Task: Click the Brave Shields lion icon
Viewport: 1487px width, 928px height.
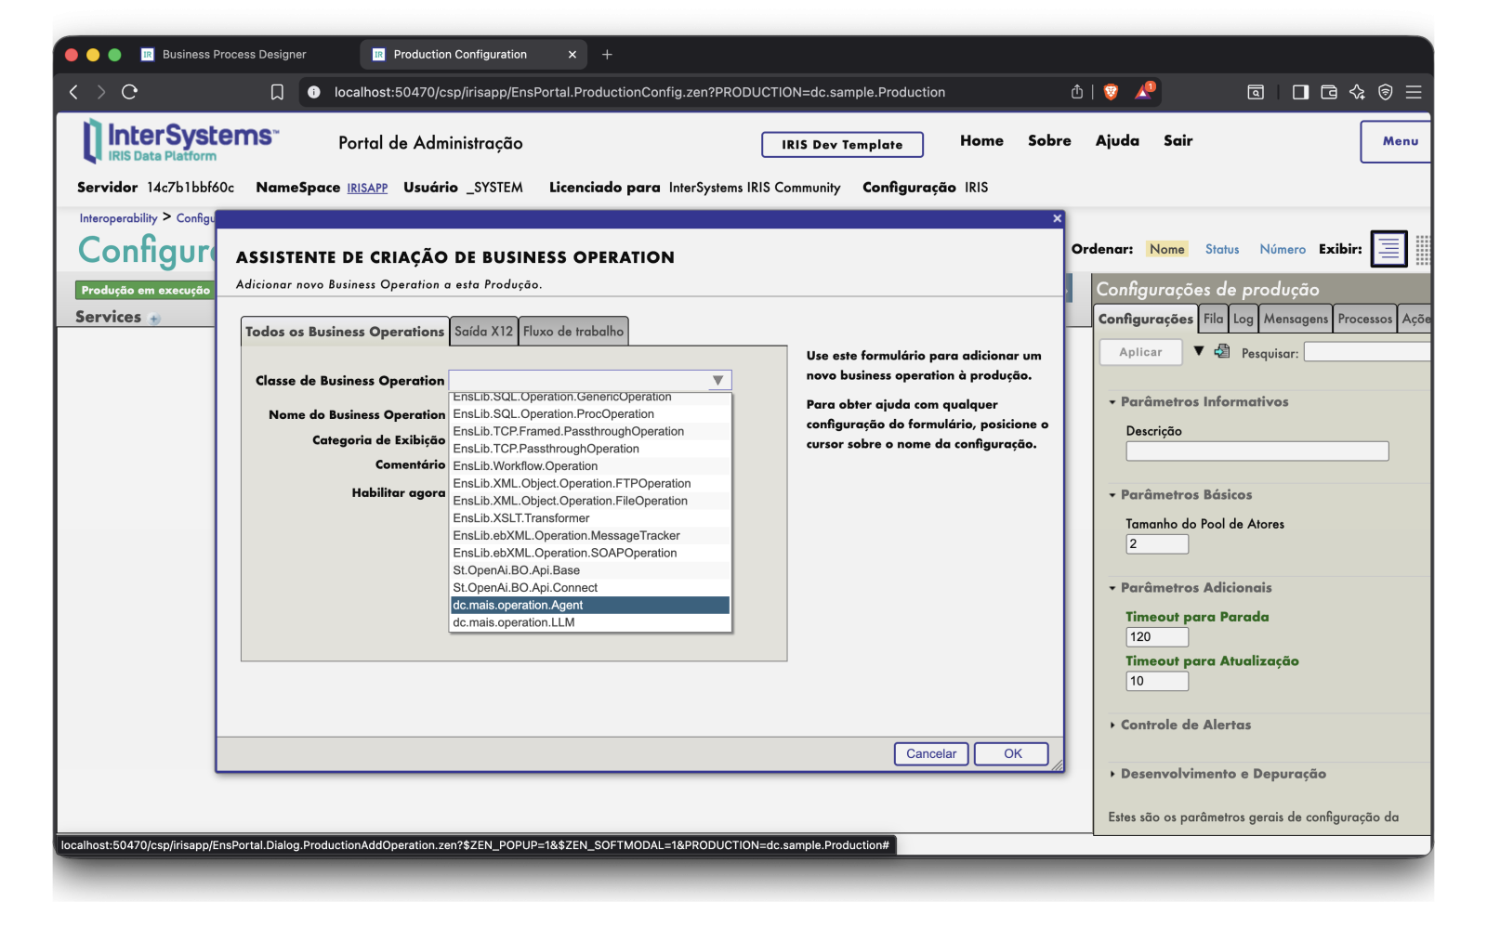Action: pos(1111,92)
